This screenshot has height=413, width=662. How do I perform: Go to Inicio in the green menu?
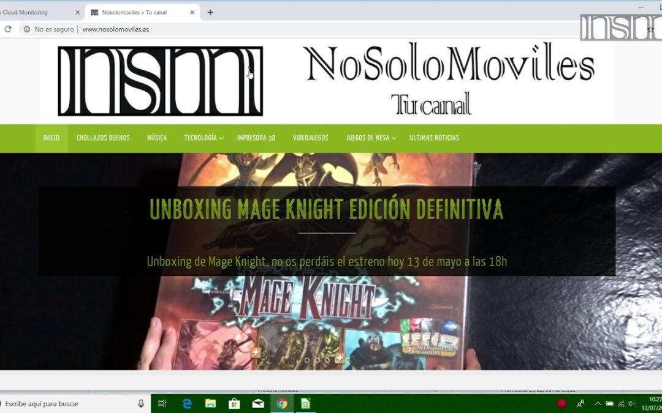[x=51, y=138]
